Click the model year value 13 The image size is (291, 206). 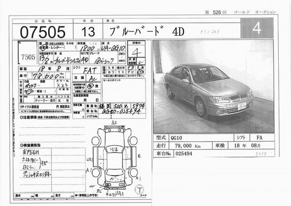coord(88,31)
